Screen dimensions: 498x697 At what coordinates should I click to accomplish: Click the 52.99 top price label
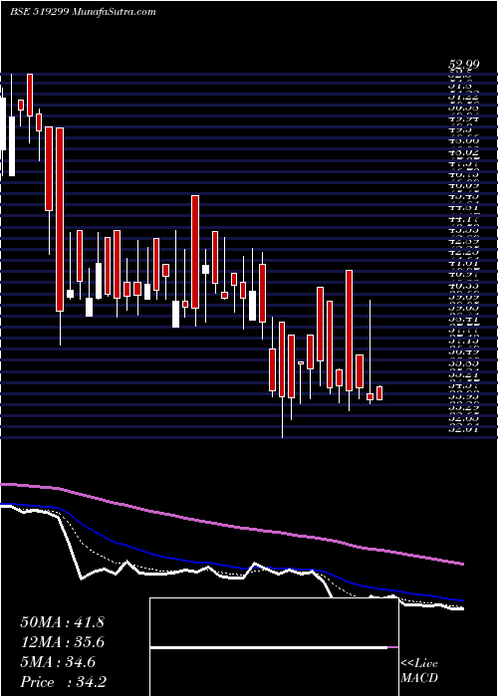[463, 65]
